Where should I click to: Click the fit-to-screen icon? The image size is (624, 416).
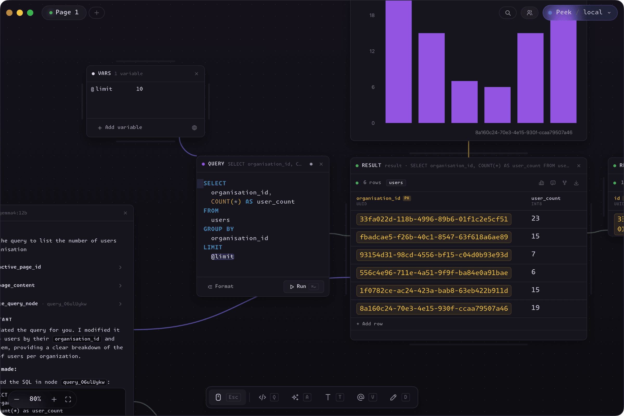[68, 399]
